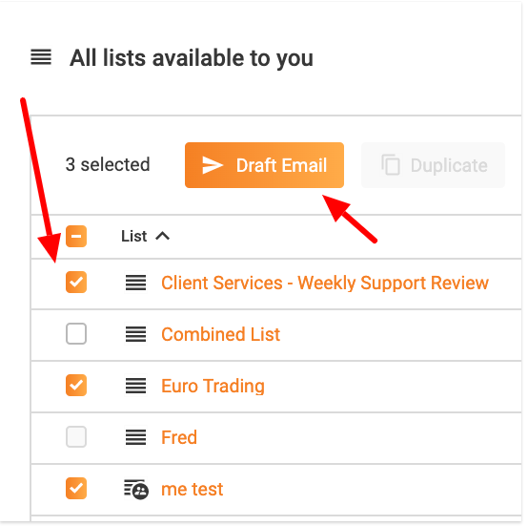Click list icon beside Euro Trading

(135, 386)
